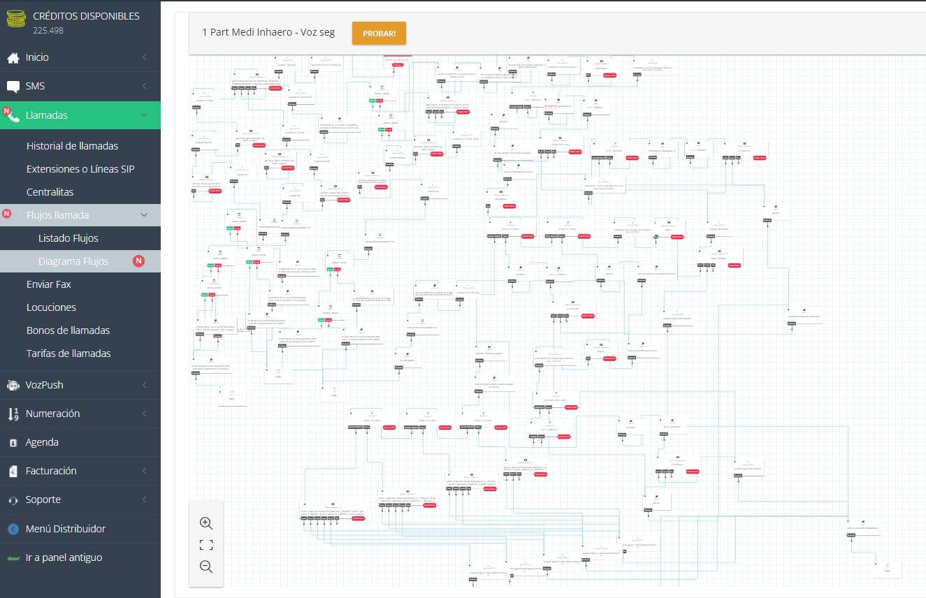Click the green arrow beside Ir a panel antiguo
This screenshot has height=598, width=926.
[13, 558]
